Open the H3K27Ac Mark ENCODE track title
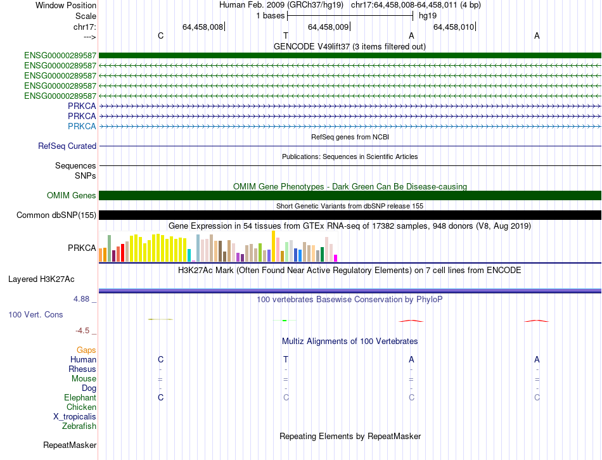This screenshot has height=460, width=602. coord(349,271)
